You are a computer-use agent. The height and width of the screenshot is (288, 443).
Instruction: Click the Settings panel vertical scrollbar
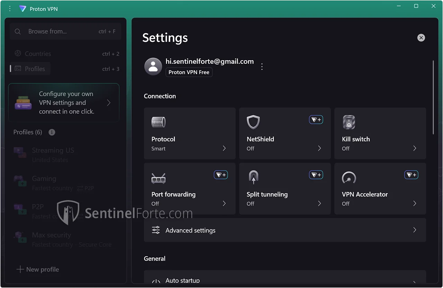[433, 98]
